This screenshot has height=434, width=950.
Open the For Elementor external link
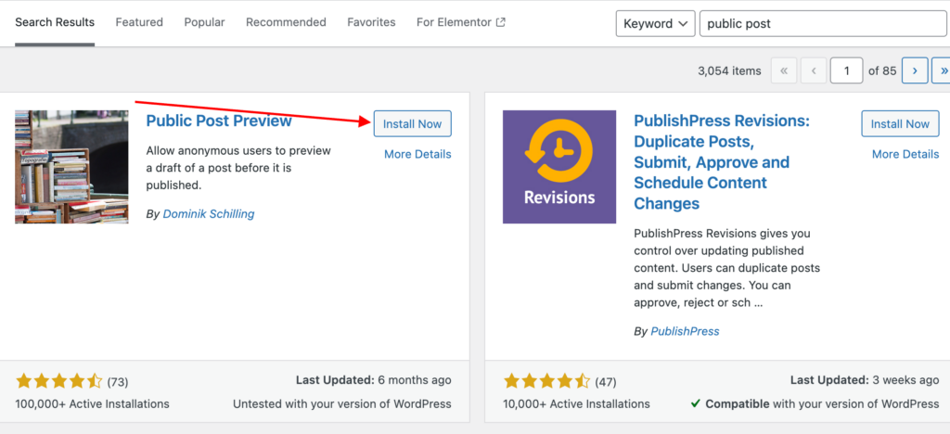pos(461,22)
